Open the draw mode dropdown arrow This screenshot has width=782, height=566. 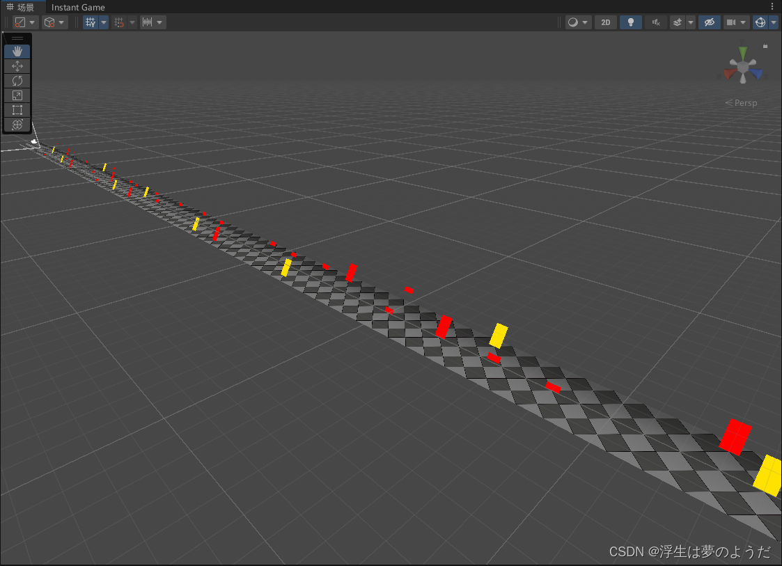point(586,22)
